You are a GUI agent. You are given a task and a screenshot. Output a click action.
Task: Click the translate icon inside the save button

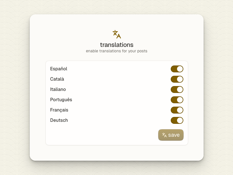(164, 135)
